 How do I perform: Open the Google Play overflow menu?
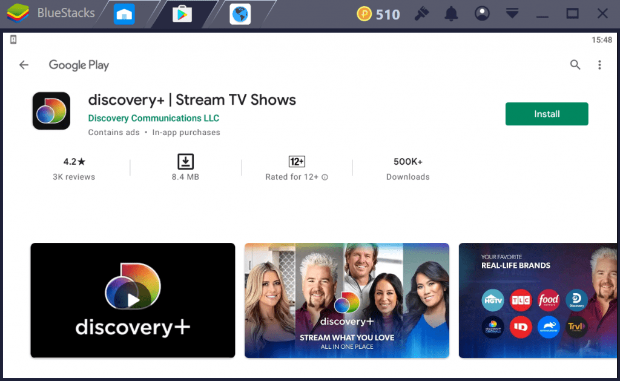point(599,65)
